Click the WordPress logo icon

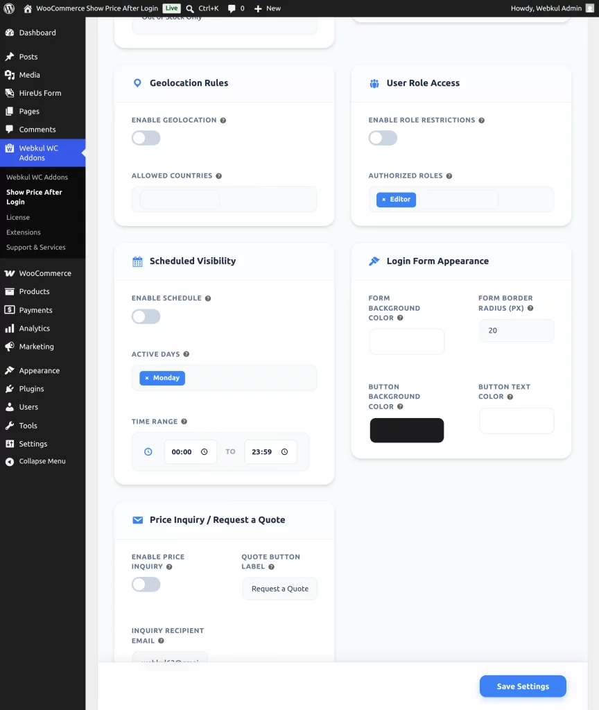coord(9,8)
